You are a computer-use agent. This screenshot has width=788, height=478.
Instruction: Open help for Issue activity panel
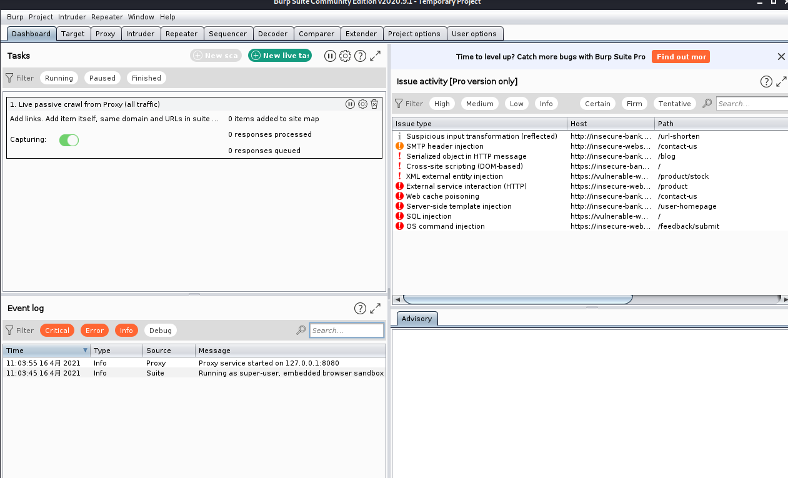pyautogui.click(x=766, y=81)
